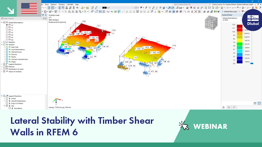
Task: Select the |u| radio button
Action: point(7,25)
